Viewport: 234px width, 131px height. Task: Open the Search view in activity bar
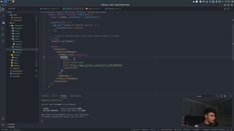tap(3, 15)
